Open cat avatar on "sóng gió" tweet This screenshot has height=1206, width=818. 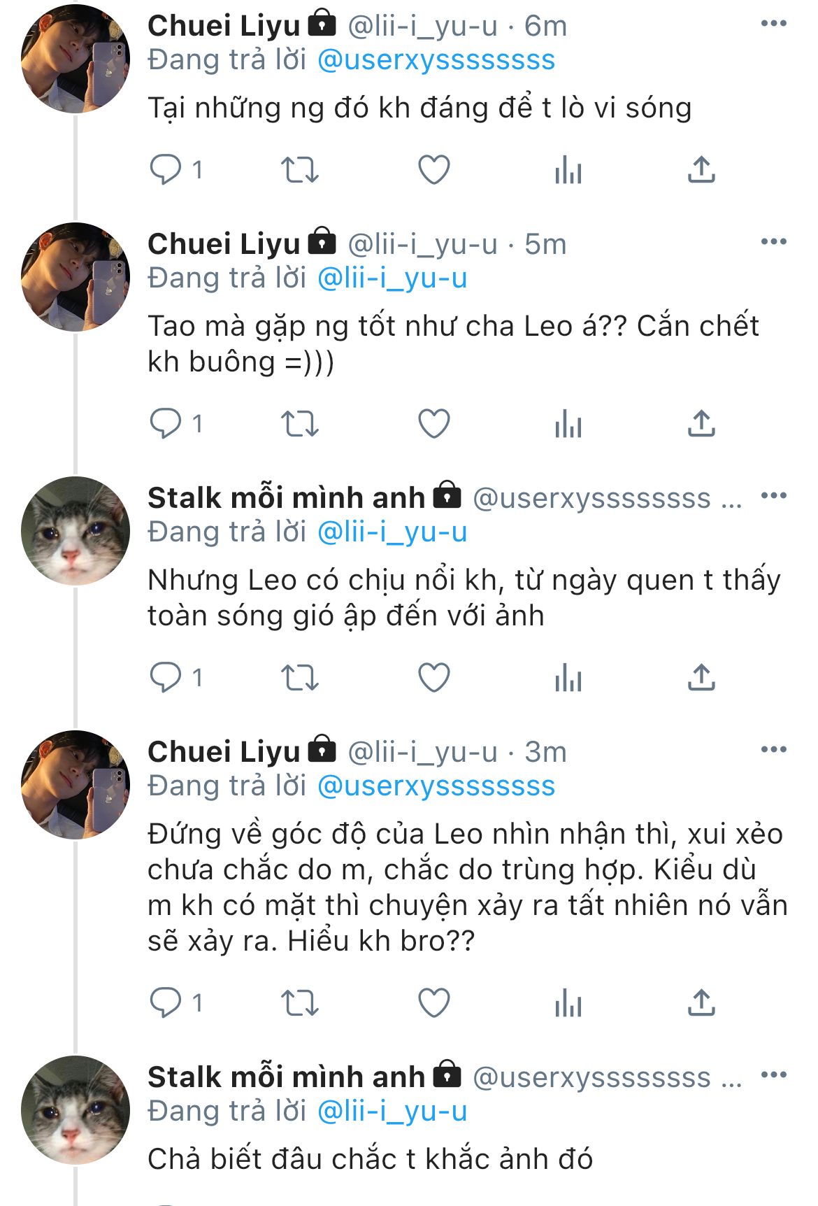click(76, 531)
